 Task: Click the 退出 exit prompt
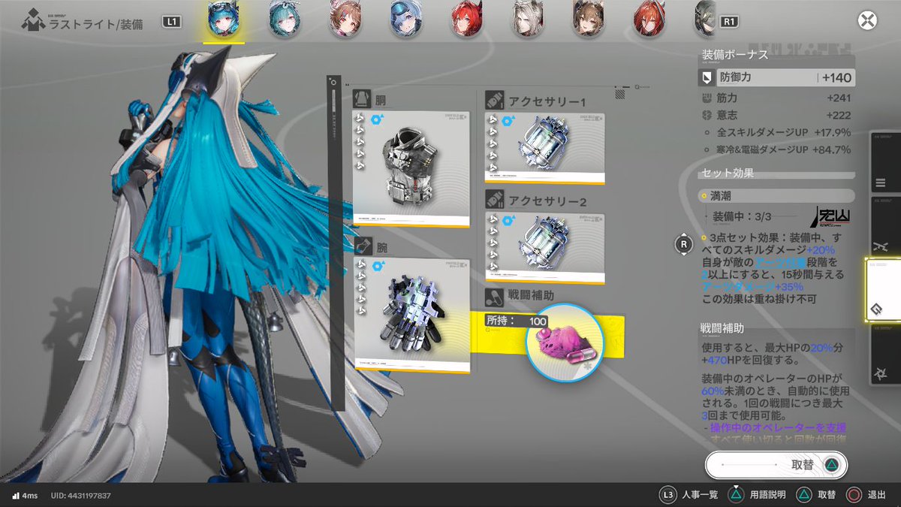pyautogui.click(x=866, y=495)
